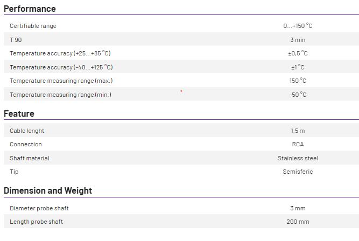Click the 3 min value
Screen dimensions: 359x241
(x=298, y=40)
